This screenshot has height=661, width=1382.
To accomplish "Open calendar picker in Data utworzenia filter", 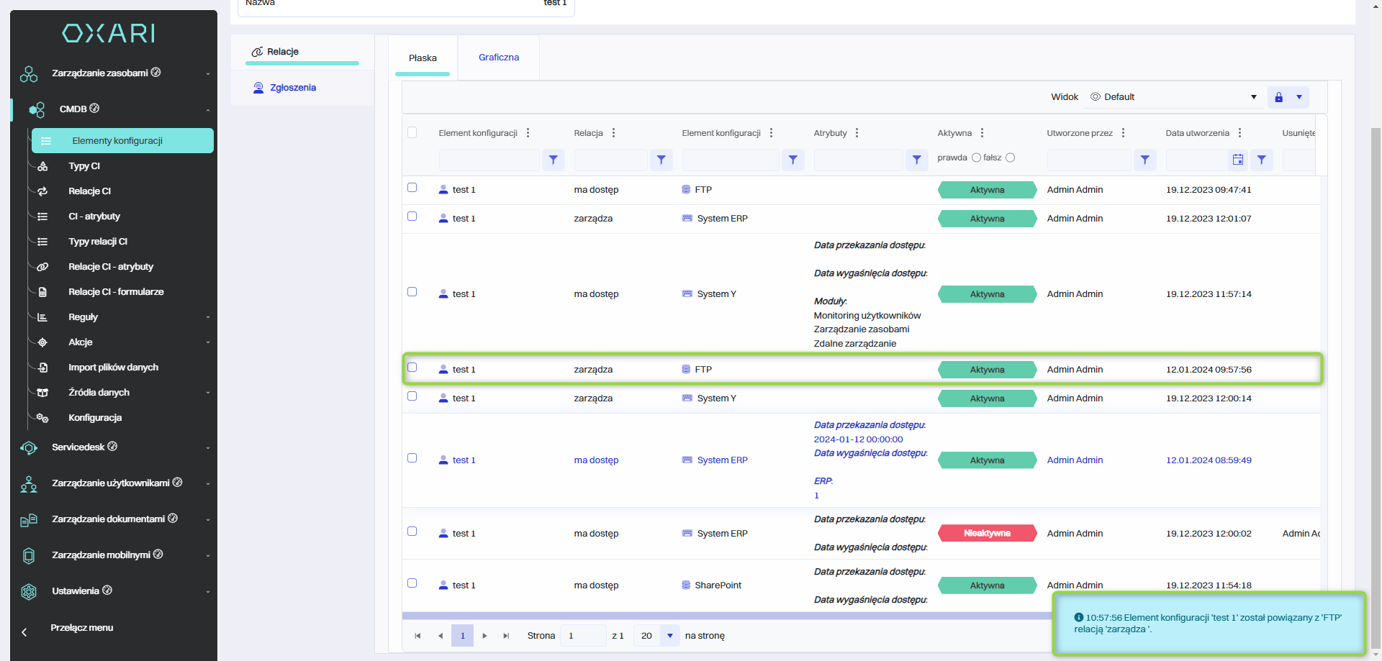I will (x=1237, y=160).
